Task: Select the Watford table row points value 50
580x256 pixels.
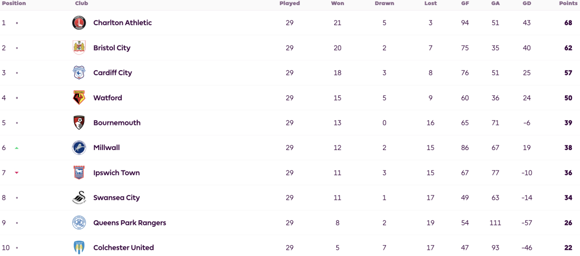Action: [x=568, y=98]
